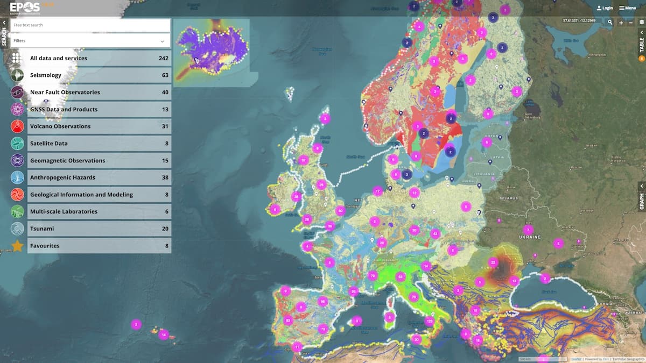Zoom out with the minus button
The height and width of the screenshot is (363, 646).
(x=630, y=23)
